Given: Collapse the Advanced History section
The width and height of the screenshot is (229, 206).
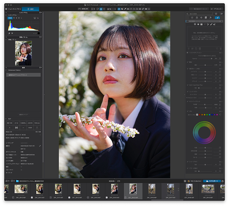Looking at the screenshot, I should click(x=6, y=70).
